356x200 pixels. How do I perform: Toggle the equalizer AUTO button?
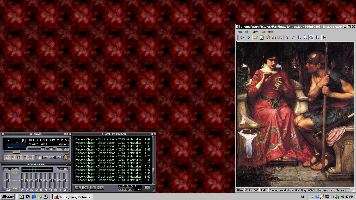pyautogui.click(x=14, y=169)
